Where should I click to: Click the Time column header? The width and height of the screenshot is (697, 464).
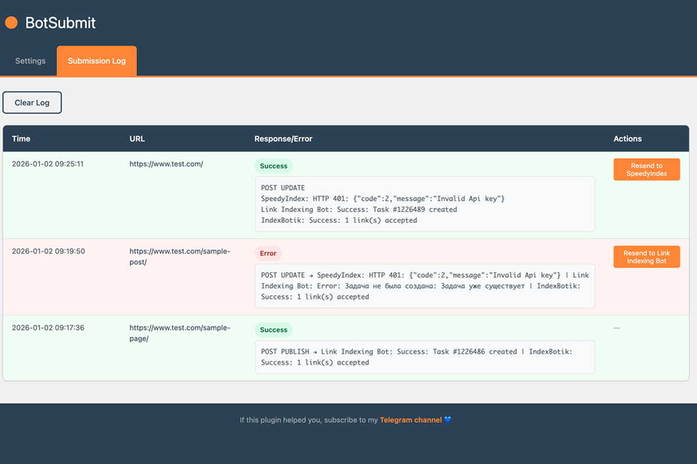[x=21, y=139]
